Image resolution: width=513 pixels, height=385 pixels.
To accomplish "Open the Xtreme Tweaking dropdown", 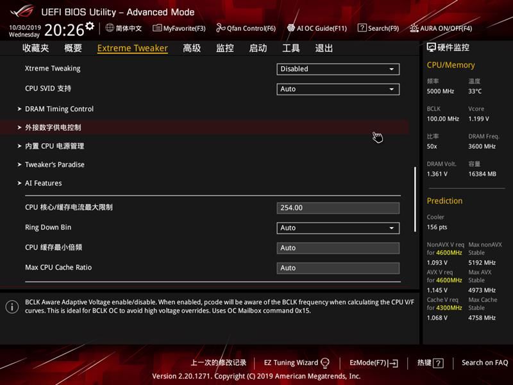I will pyautogui.click(x=338, y=69).
